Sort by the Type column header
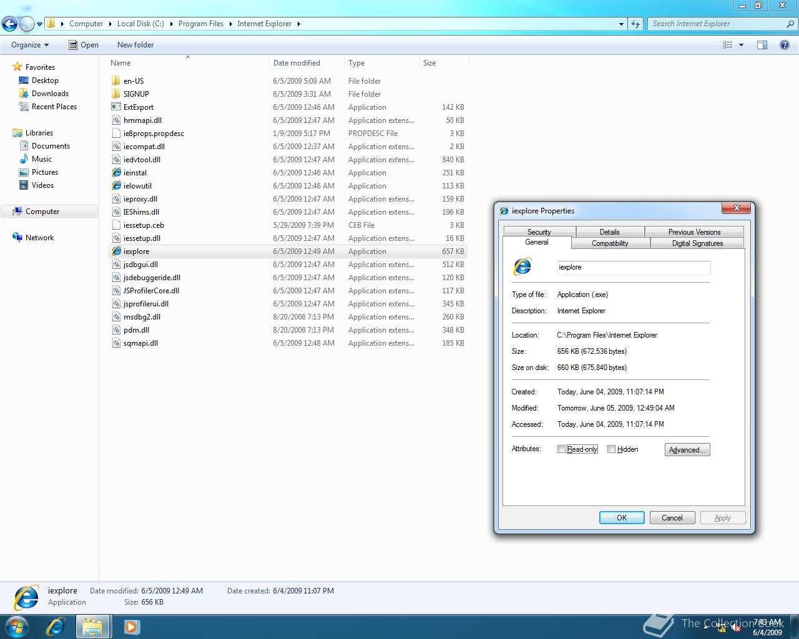The width and height of the screenshot is (799, 639). [x=381, y=63]
